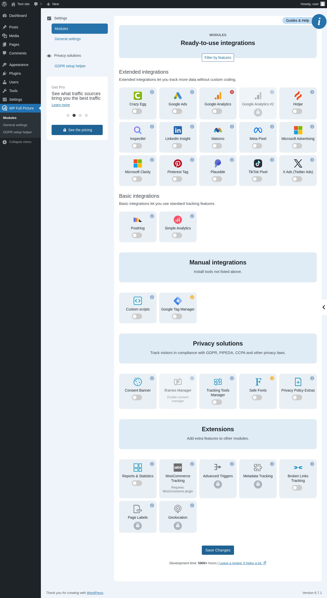Enable the Meta Pixel toggle
This screenshot has height=598, width=327.
(257, 146)
